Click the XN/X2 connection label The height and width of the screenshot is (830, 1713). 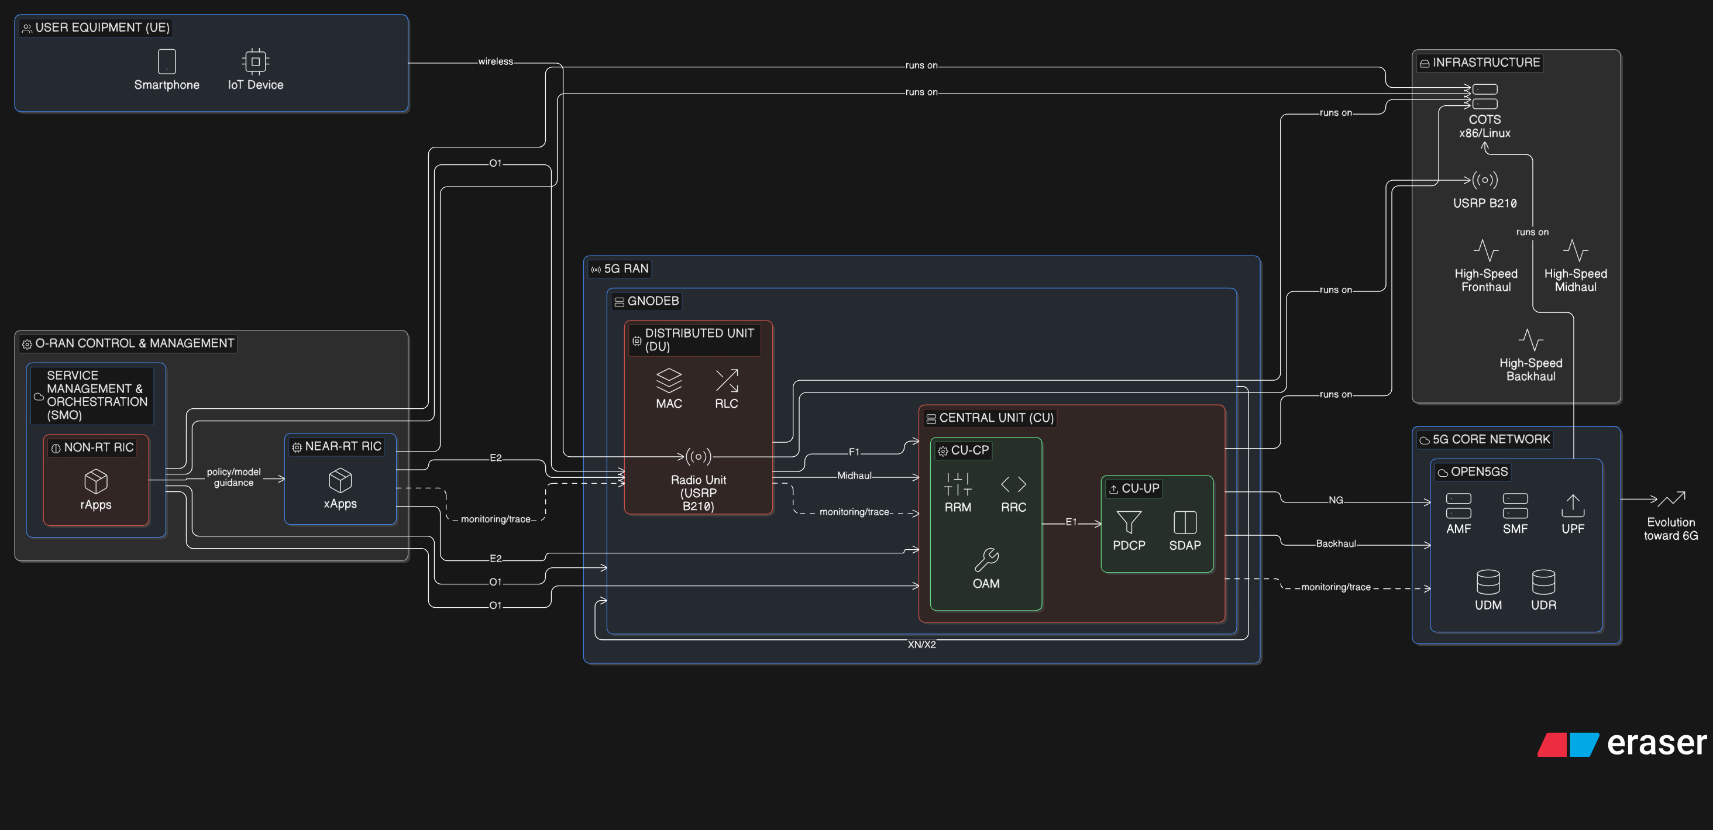pyautogui.click(x=921, y=645)
